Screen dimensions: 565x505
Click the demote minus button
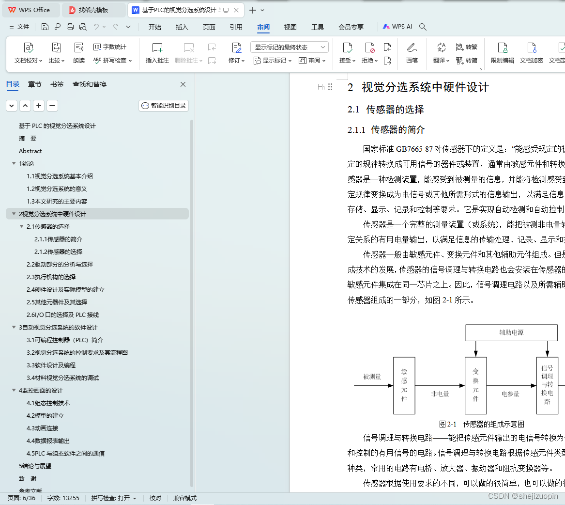point(52,106)
